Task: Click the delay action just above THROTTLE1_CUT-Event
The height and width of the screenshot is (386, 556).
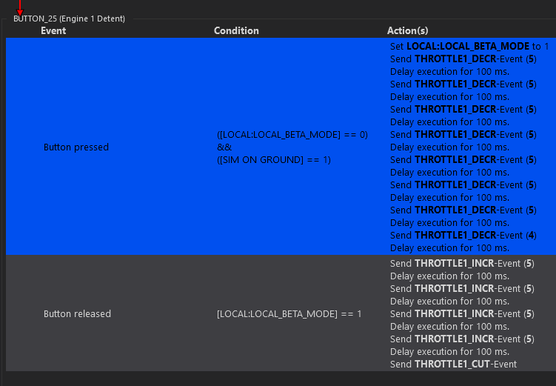Action: click(449, 351)
